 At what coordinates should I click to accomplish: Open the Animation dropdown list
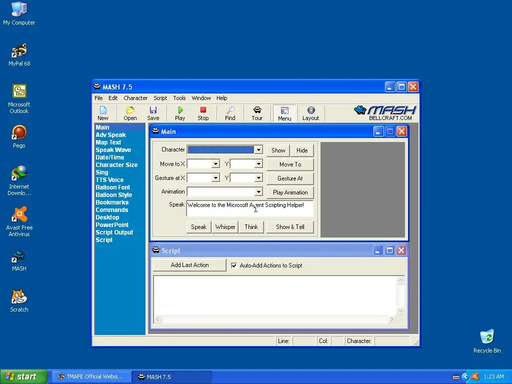[258, 191]
